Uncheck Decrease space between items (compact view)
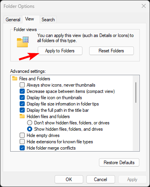The image size is (150, 187). (x=22, y=91)
